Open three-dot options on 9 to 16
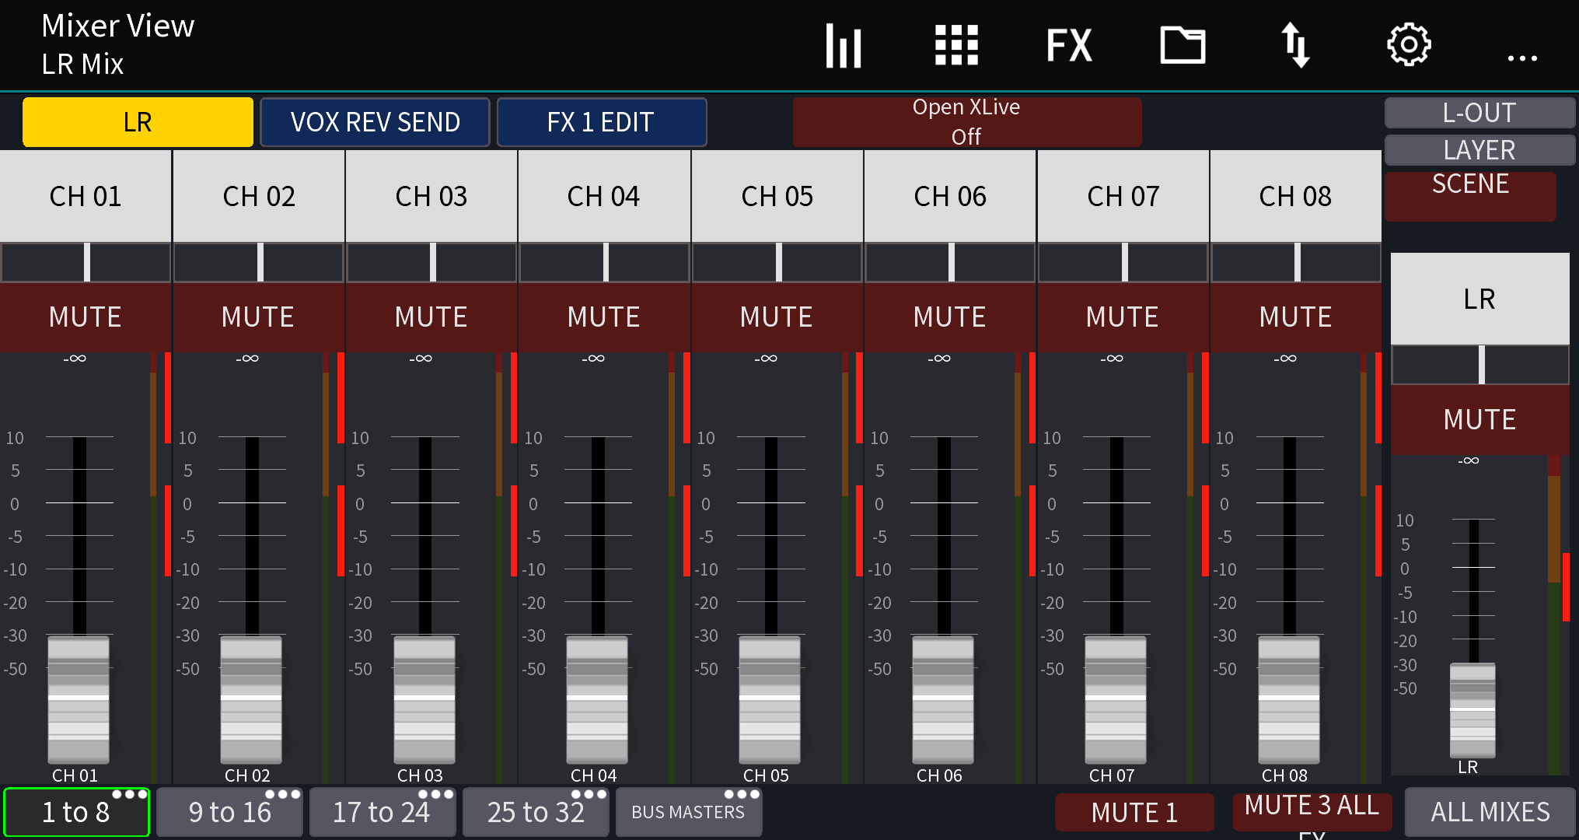Viewport: 1579px width, 840px height. [283, 795]
